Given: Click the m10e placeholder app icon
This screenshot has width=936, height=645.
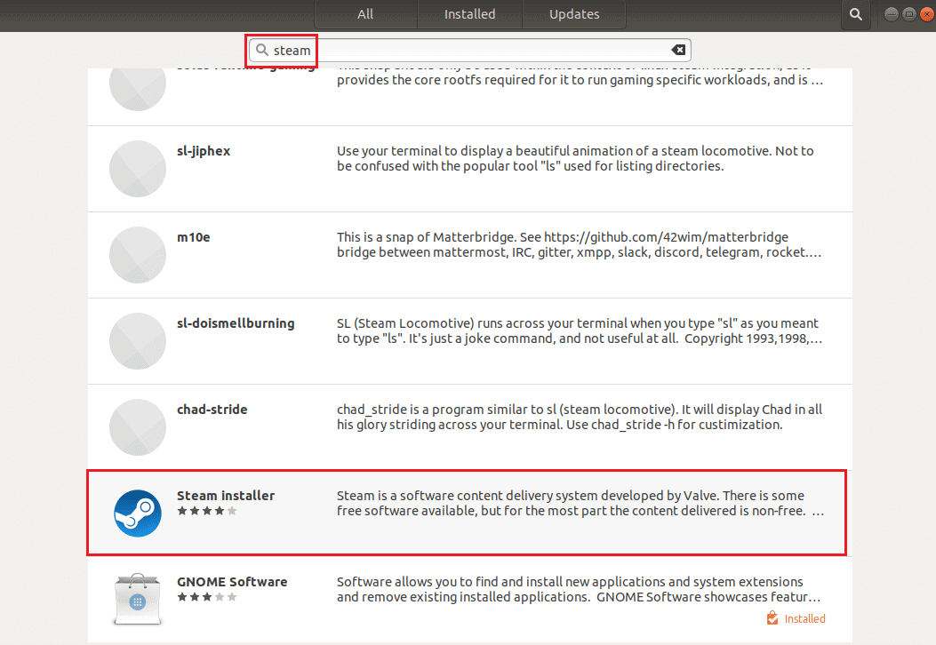Looking at the screenshot, I should [138, 255].
